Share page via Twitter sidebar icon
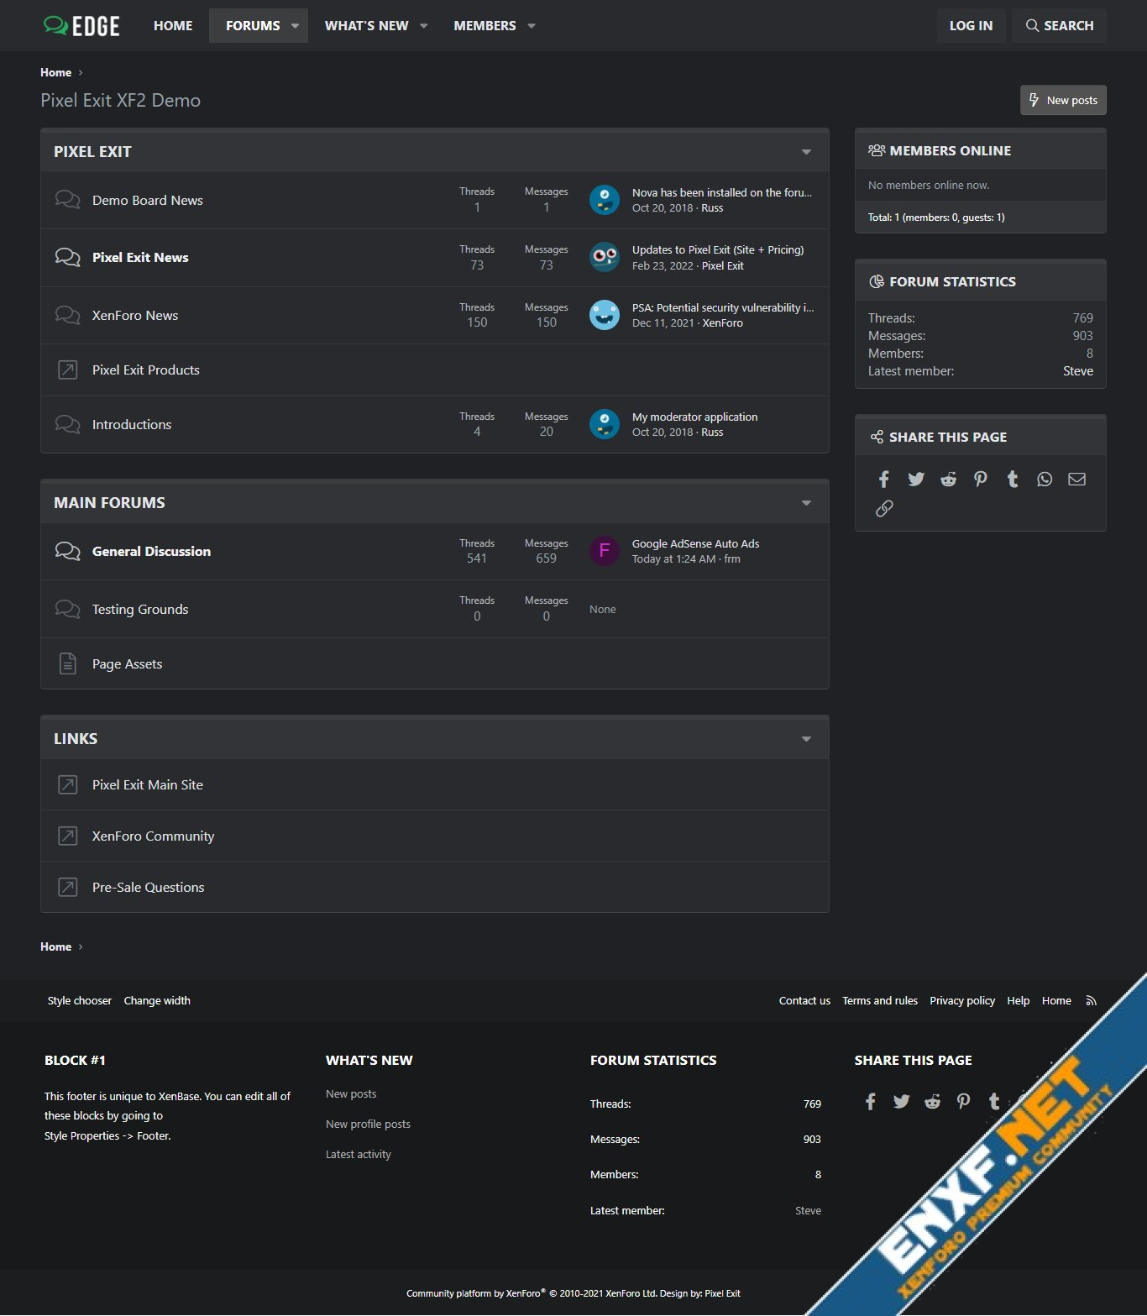1147x1316 pixels. (916, 480)
